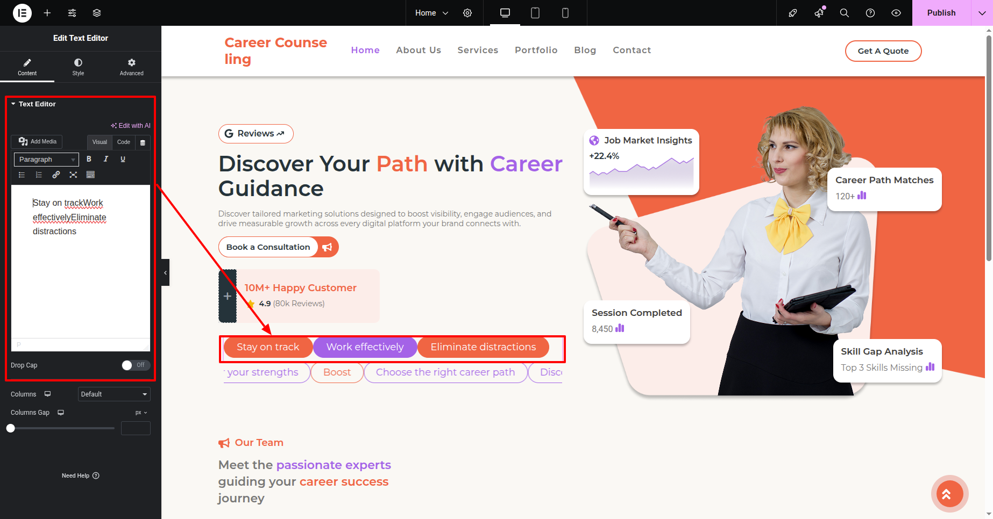
Task: Click the Columns Gap value field
Action: click(136, 428)
